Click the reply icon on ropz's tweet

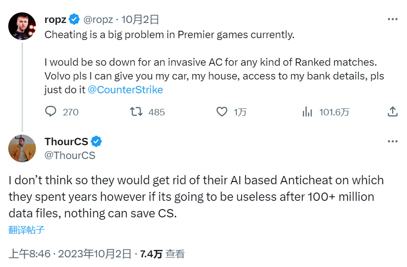click(51, 112)
